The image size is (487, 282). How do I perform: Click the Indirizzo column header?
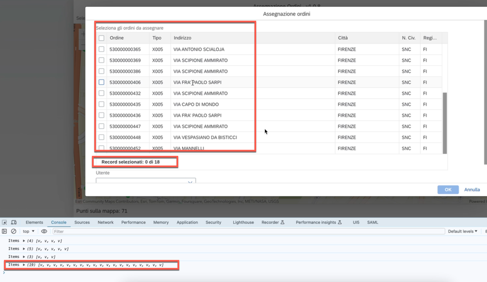253,38
